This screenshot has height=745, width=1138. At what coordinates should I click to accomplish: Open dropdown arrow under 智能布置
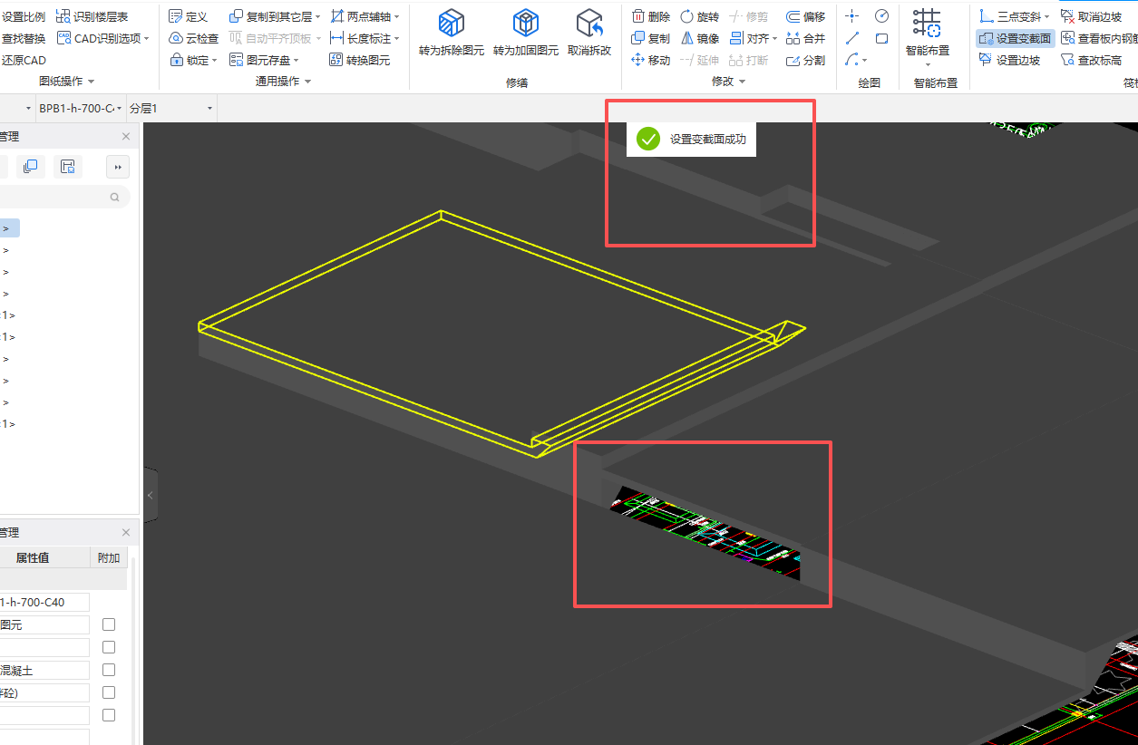(928, 64)
